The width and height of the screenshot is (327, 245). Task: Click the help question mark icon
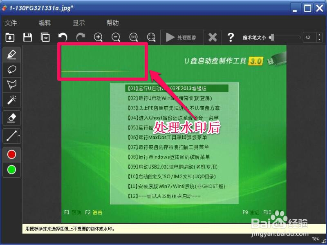(231, 37)
